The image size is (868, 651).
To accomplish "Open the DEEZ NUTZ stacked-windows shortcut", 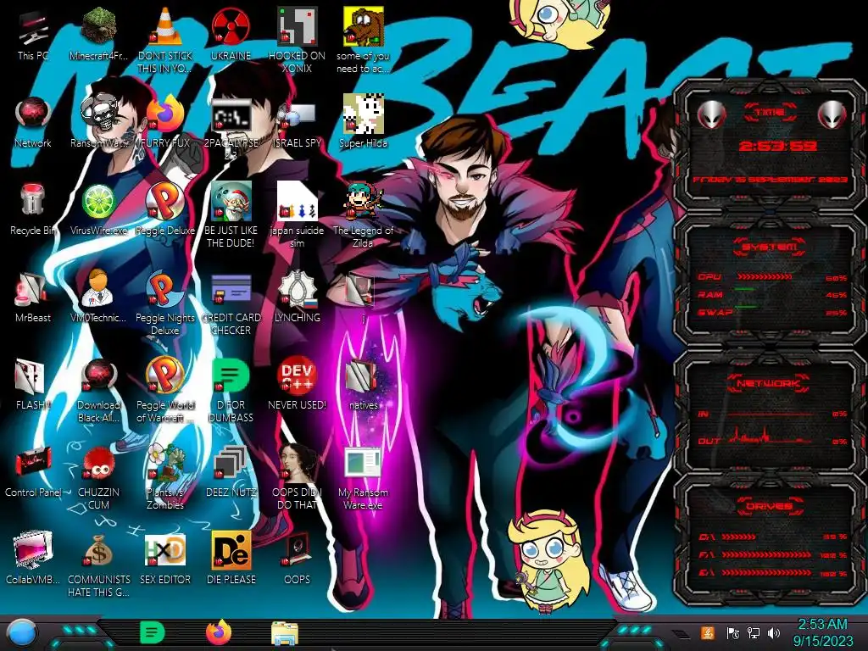I will point(231,463).
